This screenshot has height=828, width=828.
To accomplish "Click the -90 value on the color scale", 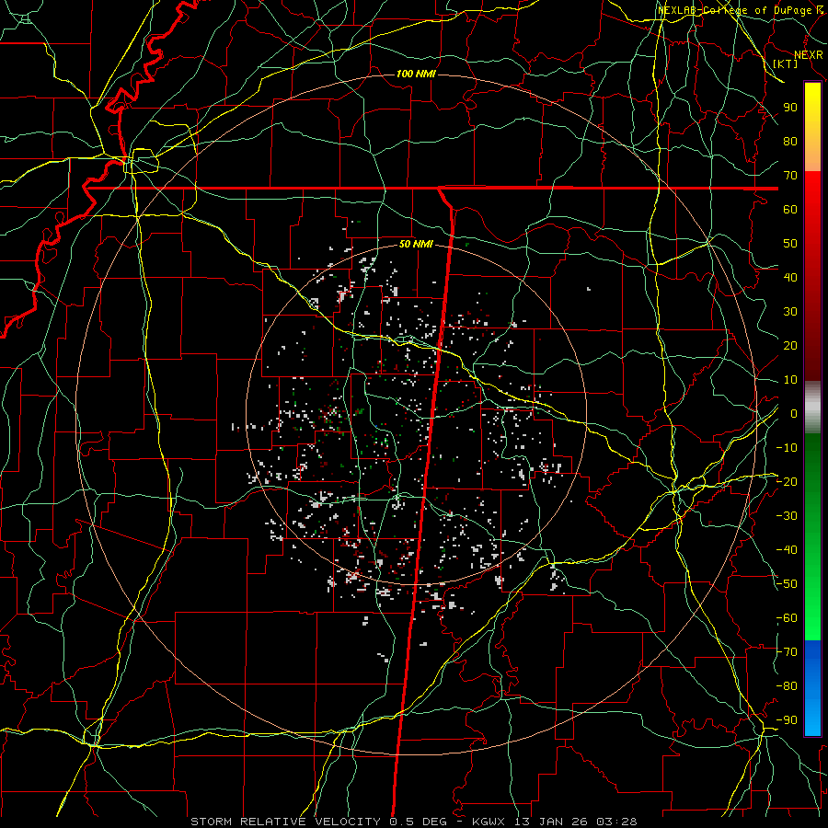I will tap(787, 720).
